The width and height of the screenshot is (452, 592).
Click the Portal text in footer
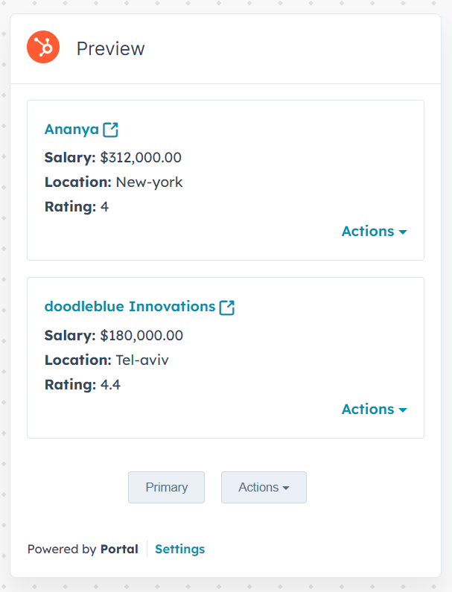(x=119, y=550)
